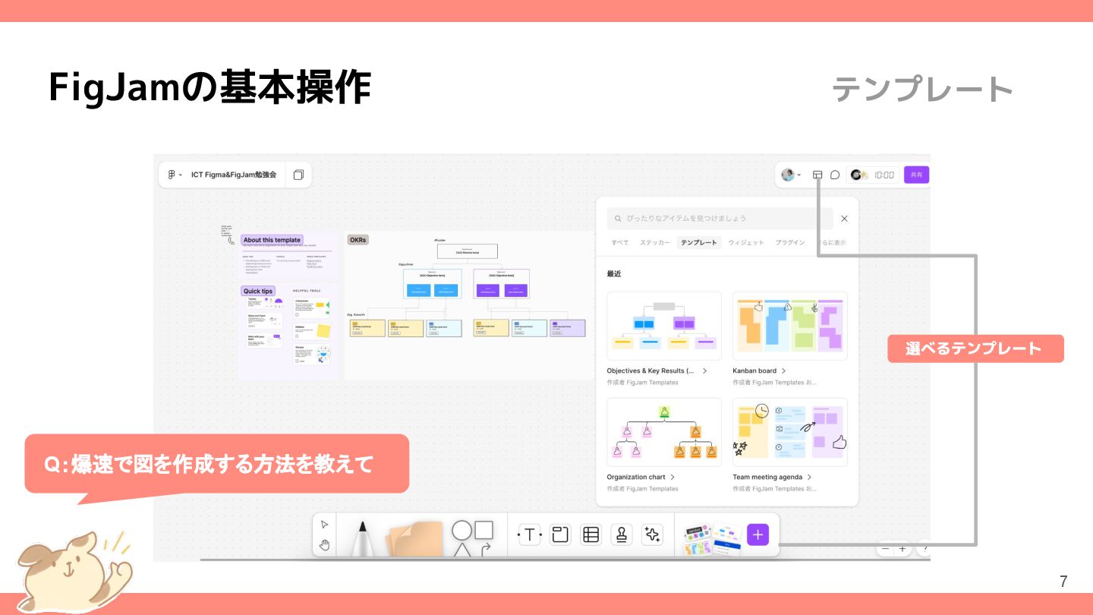Click the zoom out minus button
This screenshot has width=1093, height=615.
coord(885,548)
